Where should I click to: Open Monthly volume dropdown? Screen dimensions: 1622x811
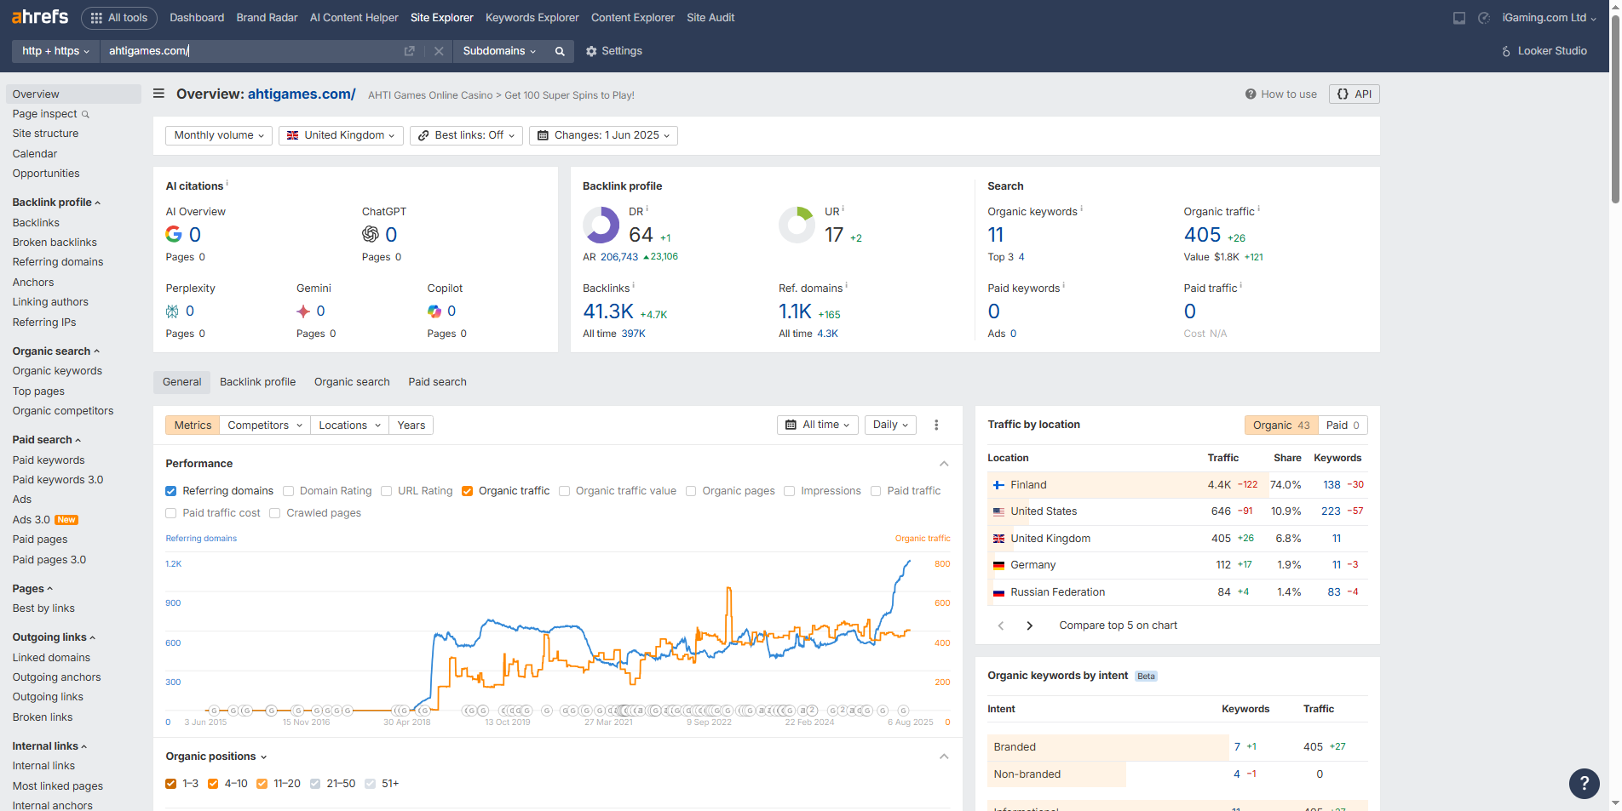point(219,135)
